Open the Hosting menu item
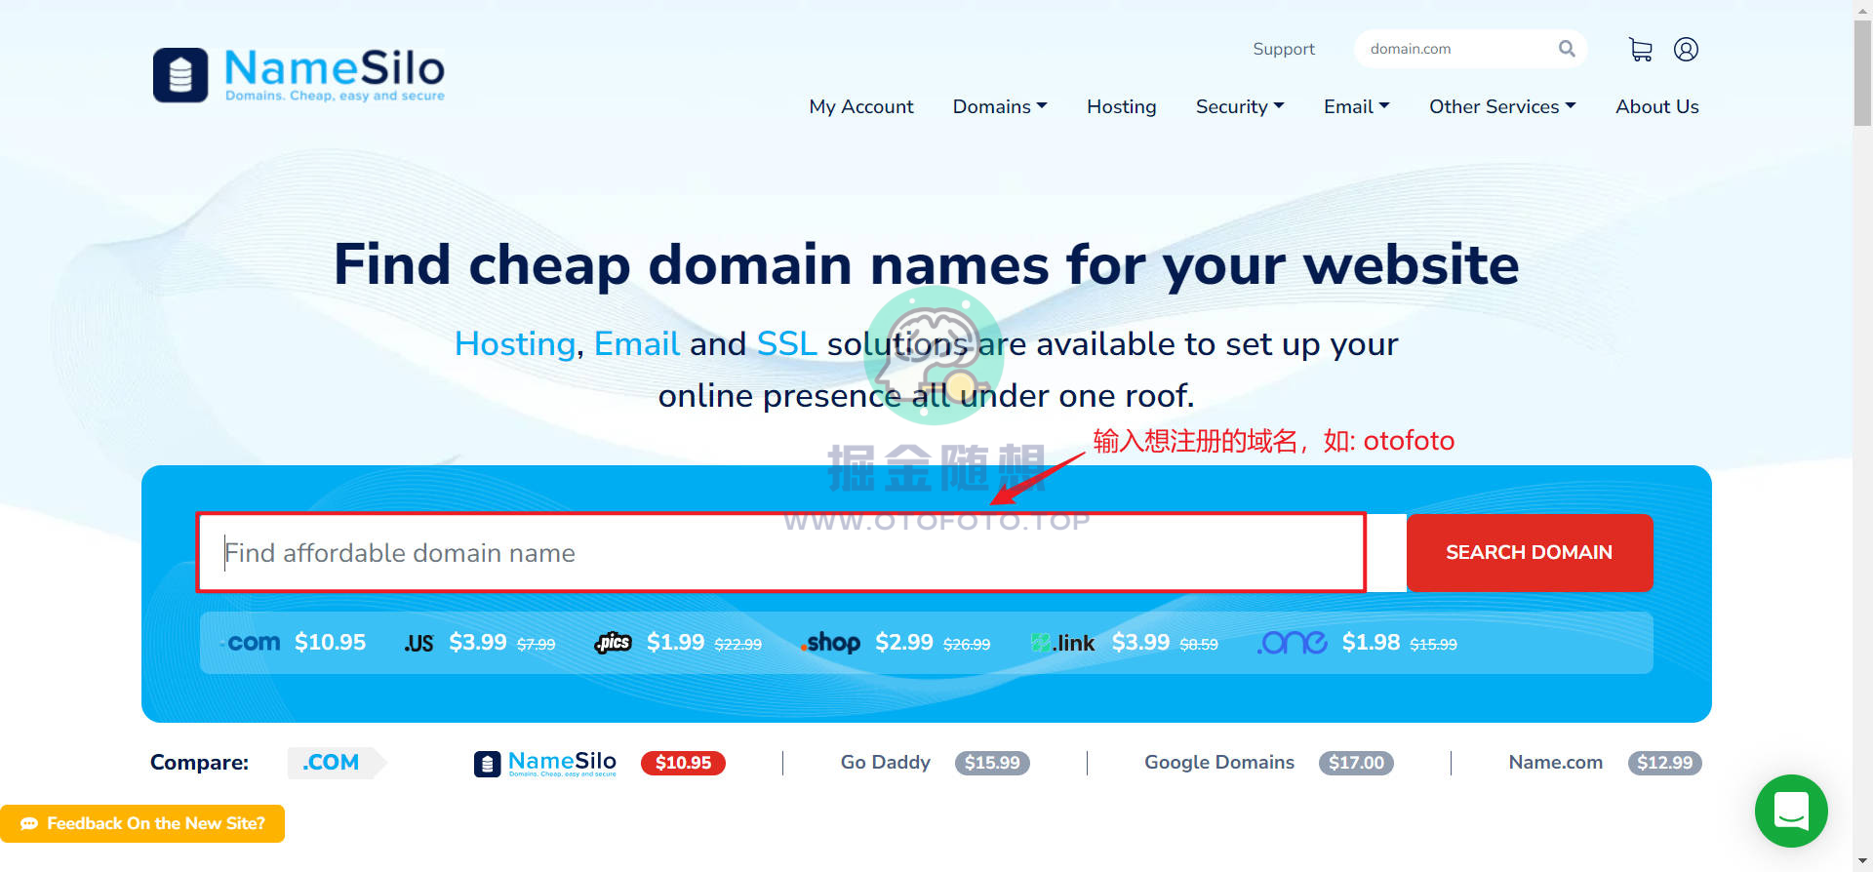This screenshot has width=1873, height=872. tap(1122, 106)
